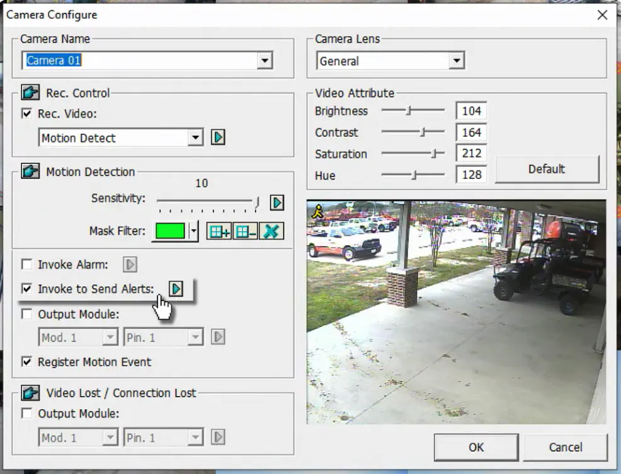Enable the Invoke Alarm checkbox
This screenshot has height=474, width=621.
pos(27,264)
